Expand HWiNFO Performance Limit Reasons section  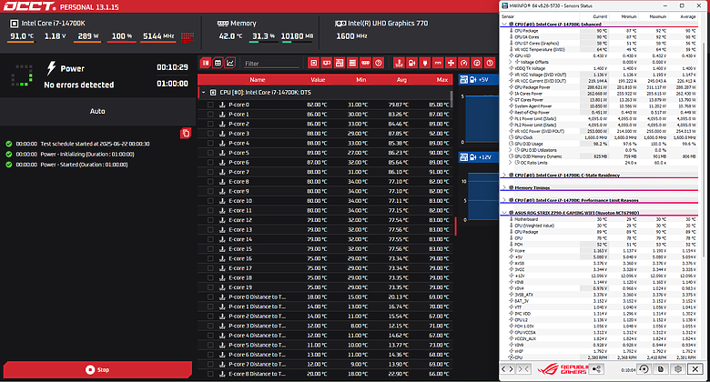click(x=504, y=200)
